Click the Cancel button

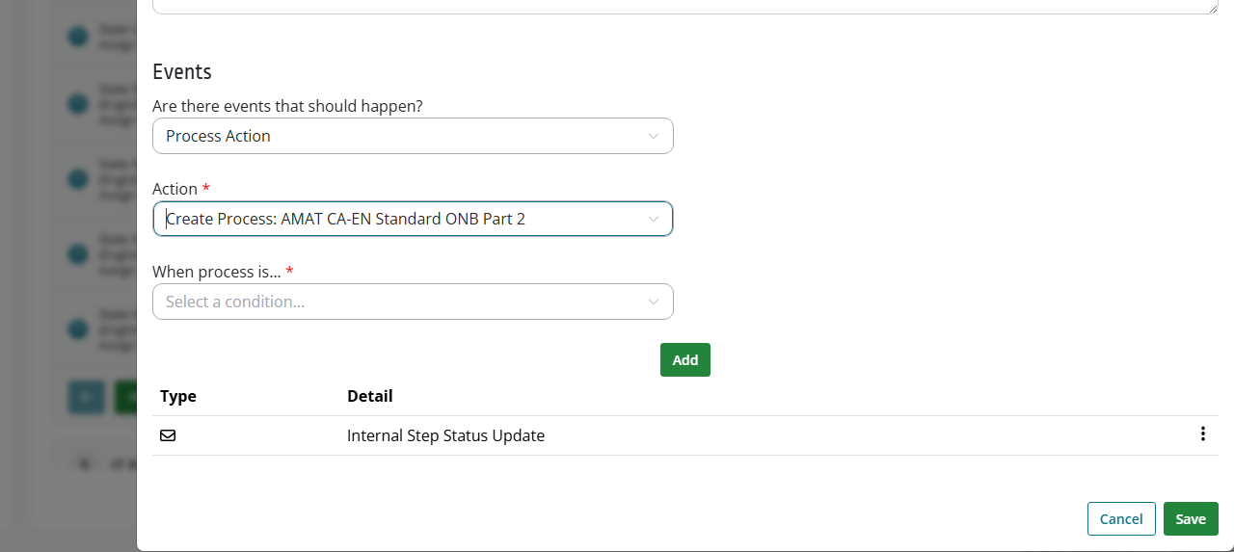pos(1121,518)
